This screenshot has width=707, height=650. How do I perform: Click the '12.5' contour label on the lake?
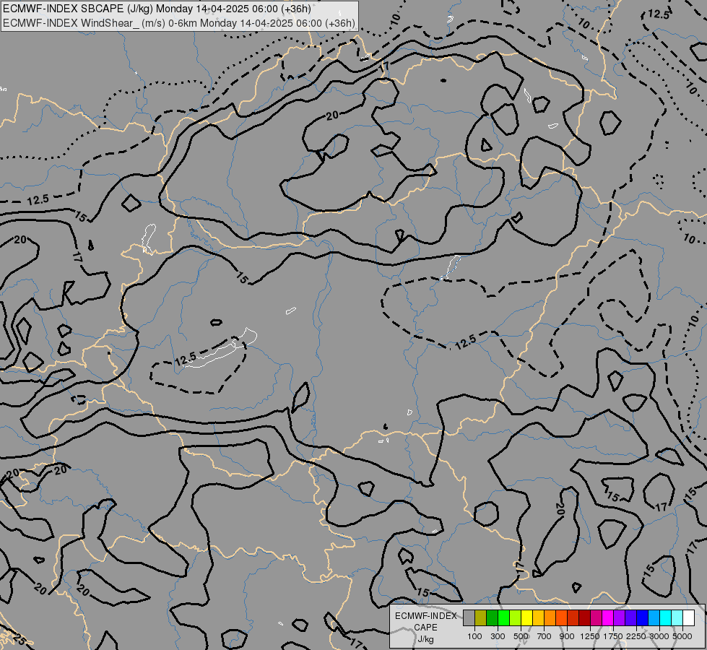[186, 359]
